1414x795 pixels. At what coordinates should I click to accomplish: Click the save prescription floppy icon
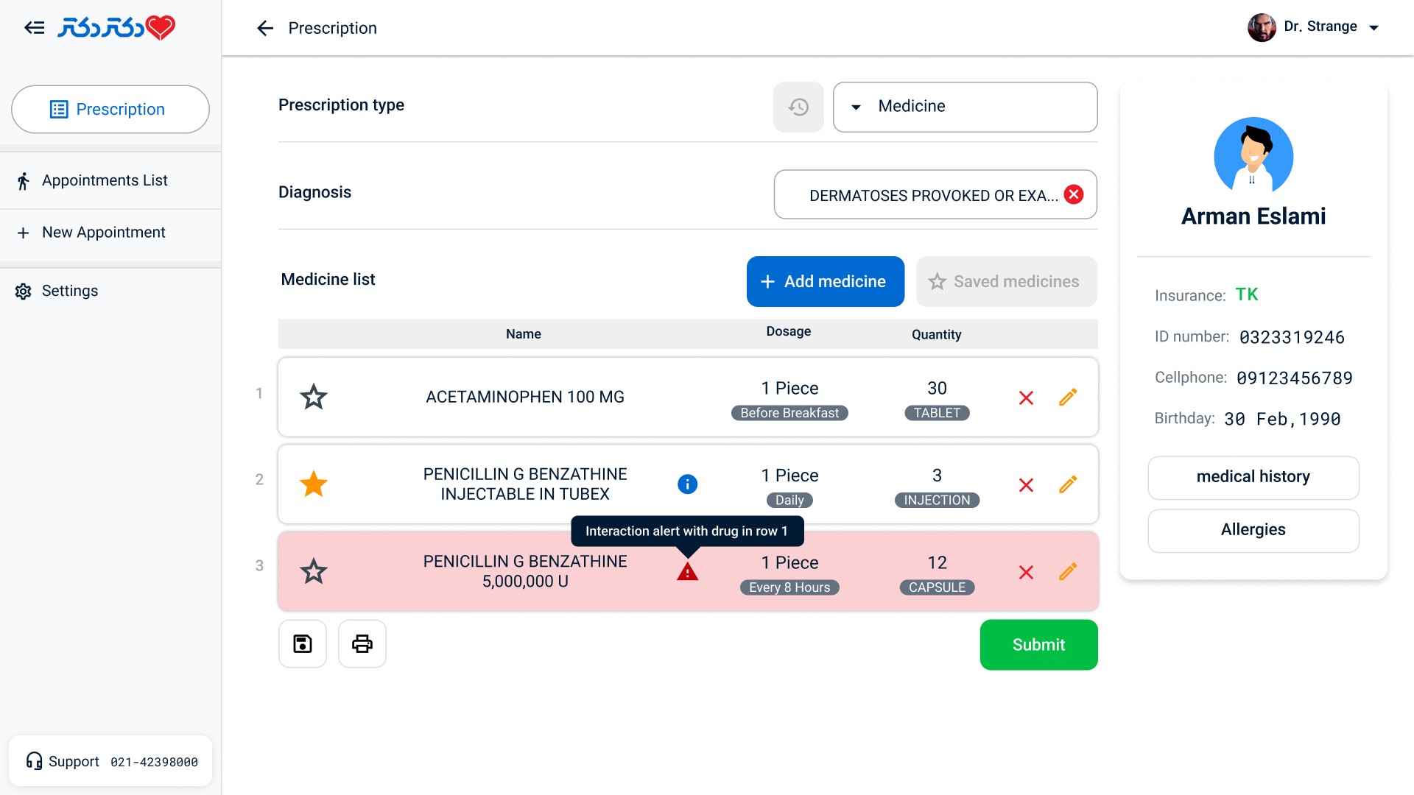(x=303, y=644)
